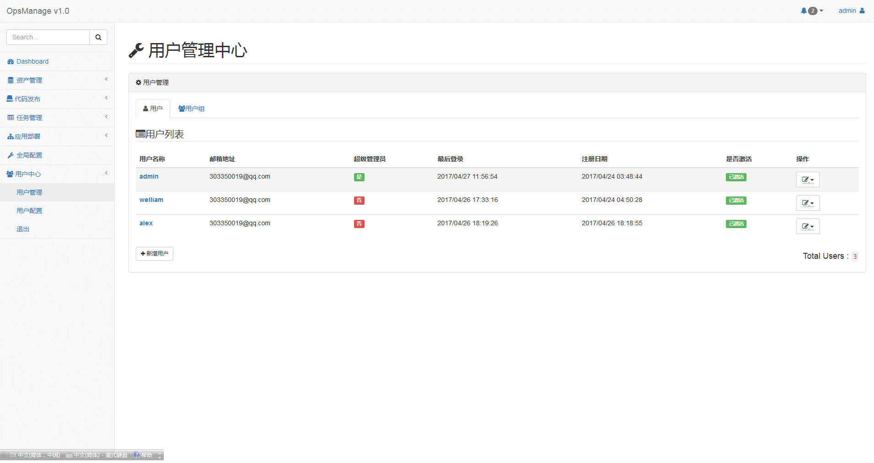Click the Search input field

[48, 37]
